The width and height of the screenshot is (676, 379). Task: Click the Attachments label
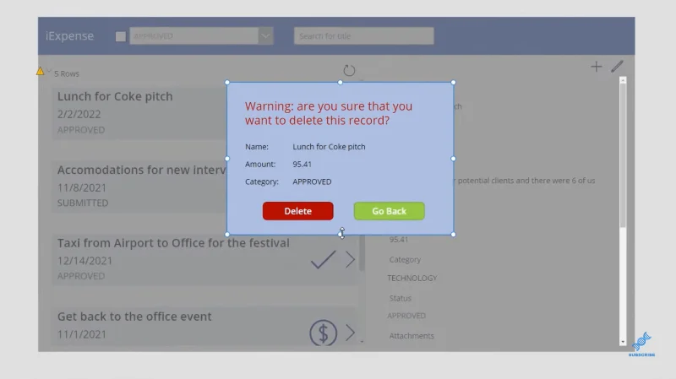tap(412, 336)
